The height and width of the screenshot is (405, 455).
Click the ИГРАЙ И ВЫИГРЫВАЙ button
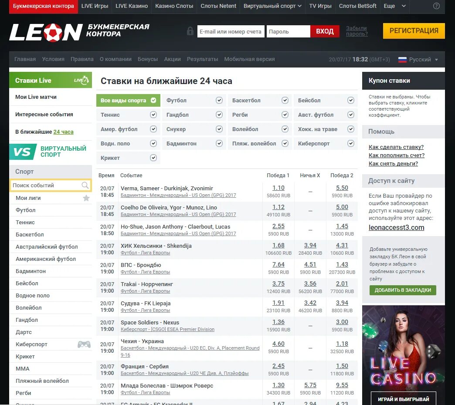[403, 399]
